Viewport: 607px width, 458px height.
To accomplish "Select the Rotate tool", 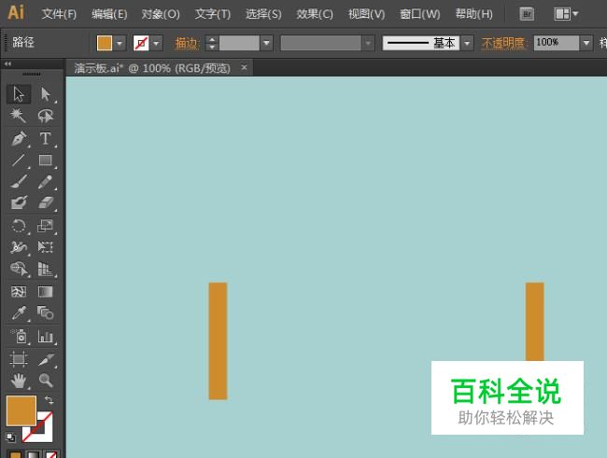I will coord(19,226).
